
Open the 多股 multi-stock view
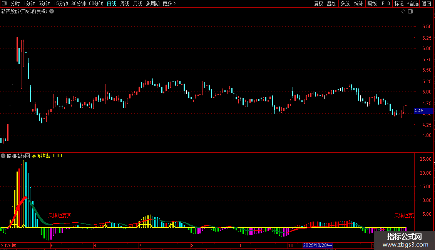[345, 3]
